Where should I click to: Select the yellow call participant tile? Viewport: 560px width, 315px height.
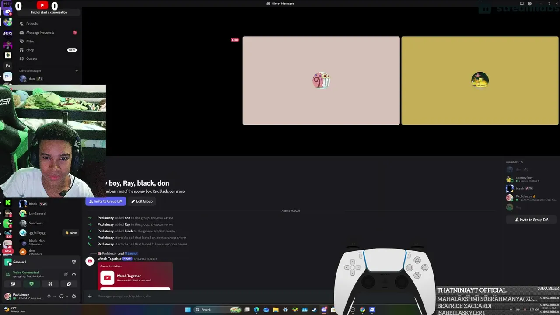pos(480,80)
